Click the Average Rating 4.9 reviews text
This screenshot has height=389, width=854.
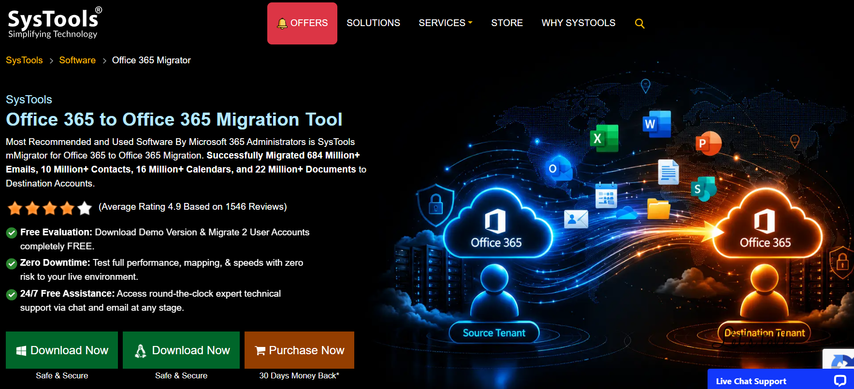point(192,206)
